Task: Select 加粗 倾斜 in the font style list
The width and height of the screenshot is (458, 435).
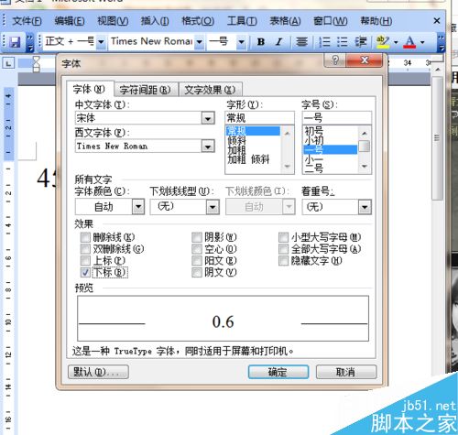Action: pyautogui.click(x=248, y=159)
